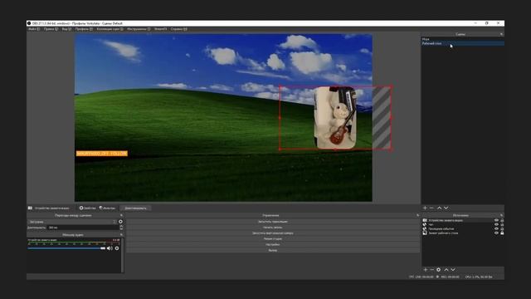Remove the selected source with the Sources minus icon
The width and height of the screenshot is (531, 299).
click(431, 269)
